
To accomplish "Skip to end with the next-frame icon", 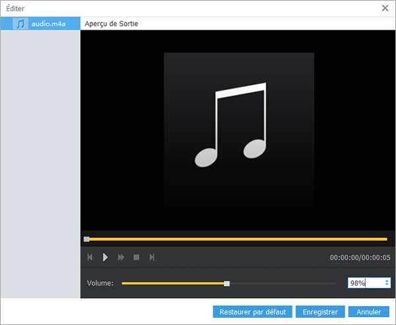I will (152, 257).
